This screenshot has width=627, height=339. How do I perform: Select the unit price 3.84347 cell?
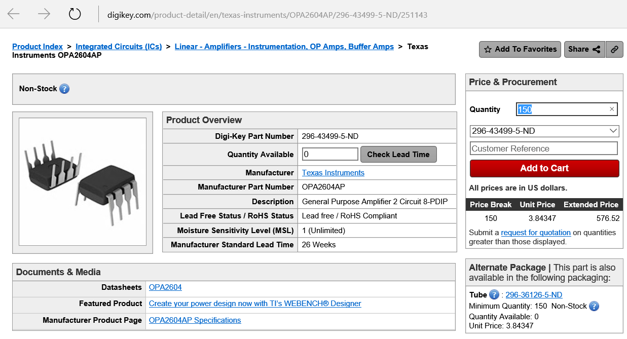tap(542, 218)
